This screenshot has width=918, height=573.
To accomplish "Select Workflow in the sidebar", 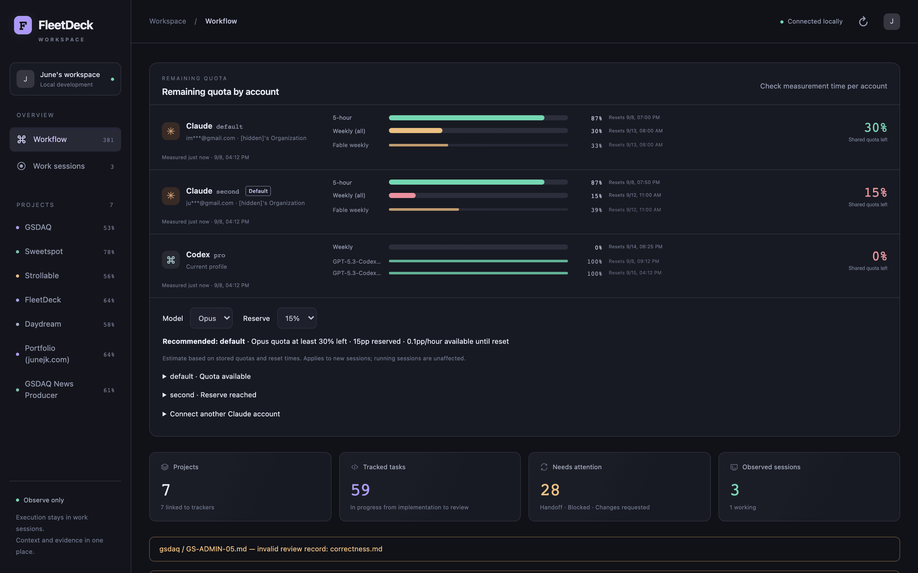I will (x=65, y=139).
